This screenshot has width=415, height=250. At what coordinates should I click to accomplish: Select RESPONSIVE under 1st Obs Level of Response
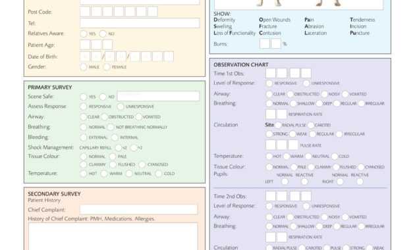(x=269, y=84)
